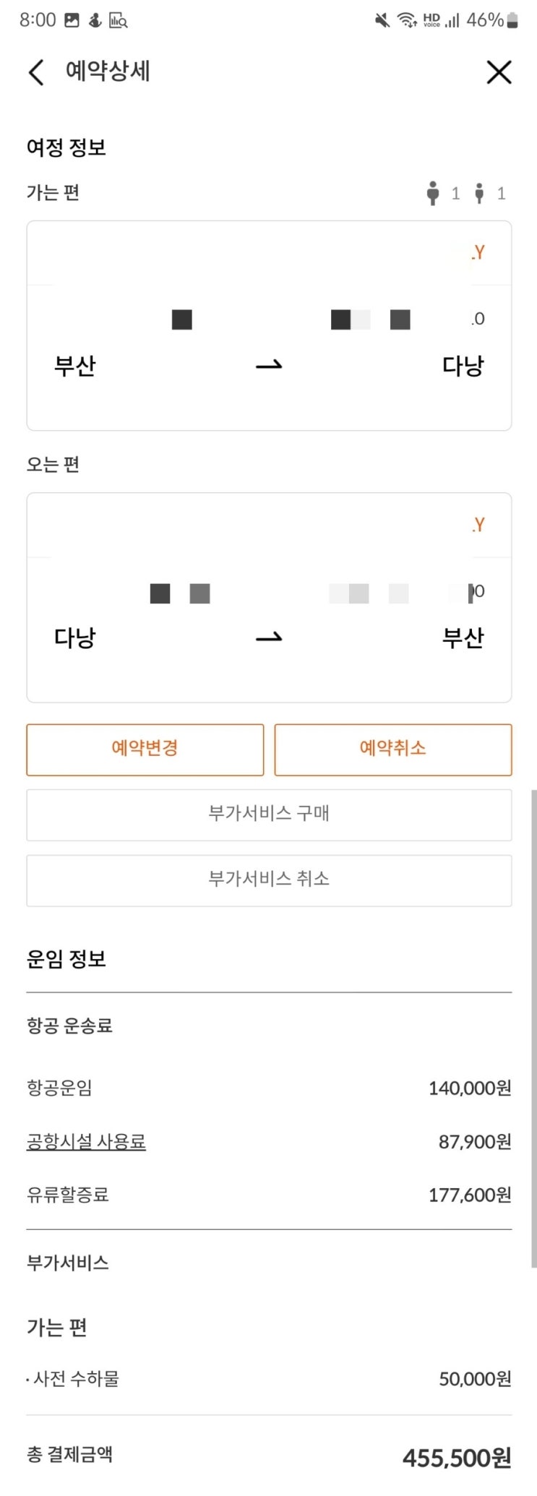Tap the gallery notification icon
The height and width of the screenshot is (1496, 537).
pyautogui.click(x=72, y=20)
